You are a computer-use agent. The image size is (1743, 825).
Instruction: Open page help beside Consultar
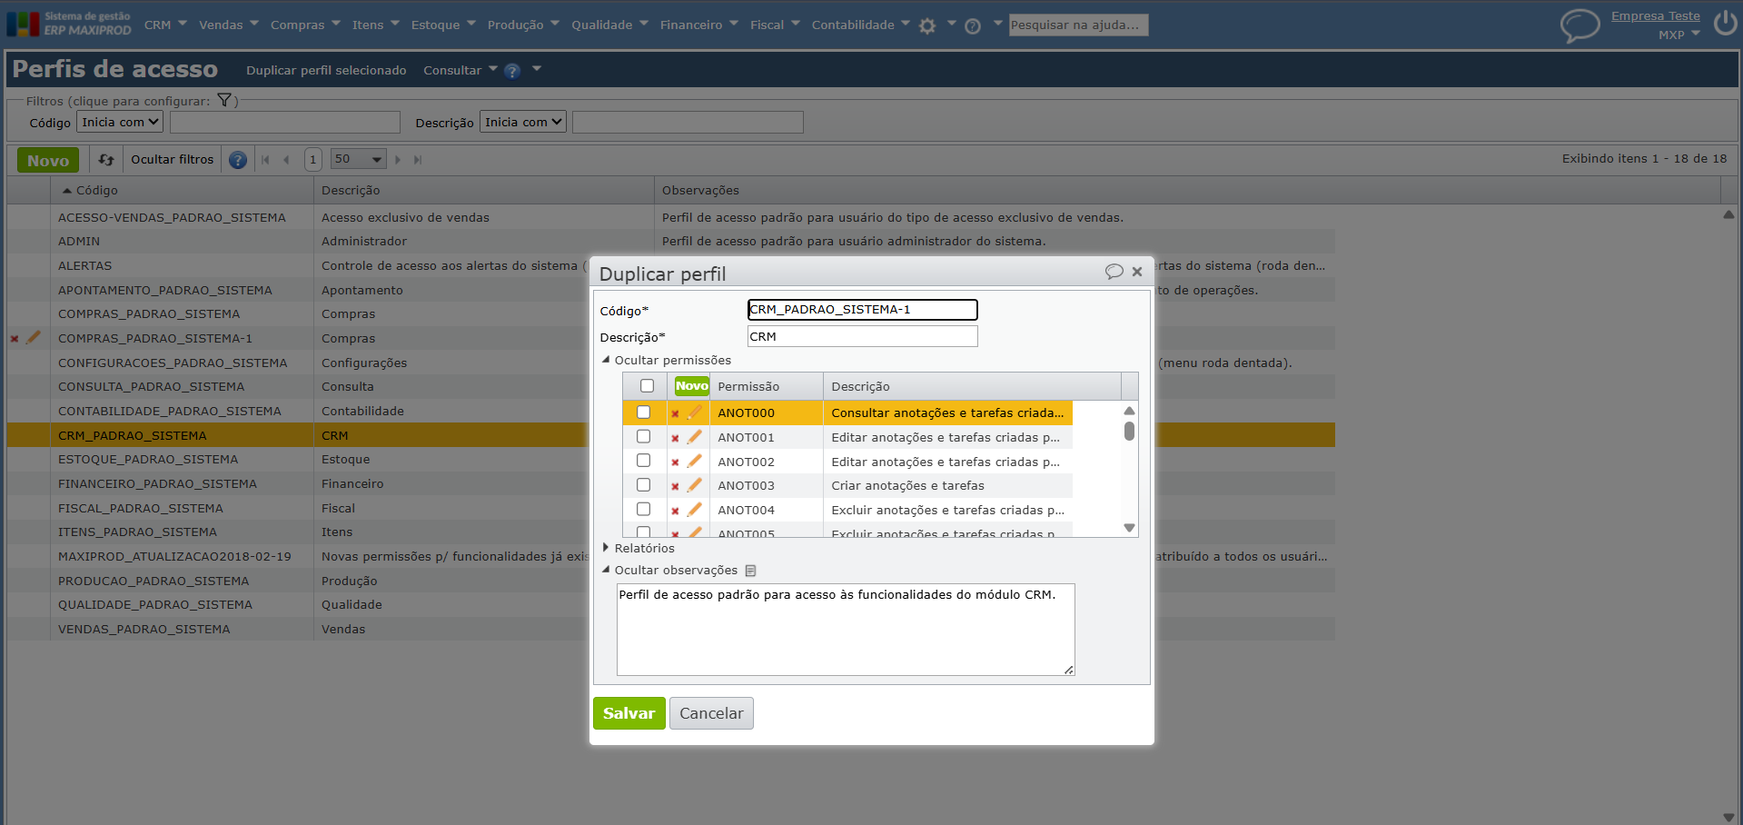(x=512, y=71)
